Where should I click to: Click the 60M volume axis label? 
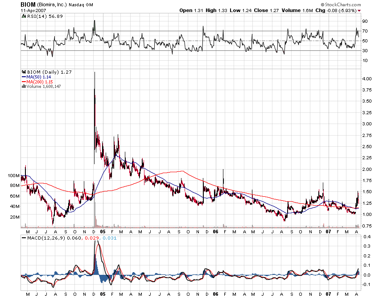tap(15, 196)
